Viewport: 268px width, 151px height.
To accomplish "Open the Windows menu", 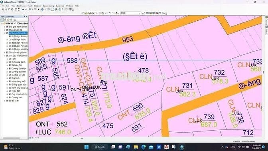I will pos(69,6).
